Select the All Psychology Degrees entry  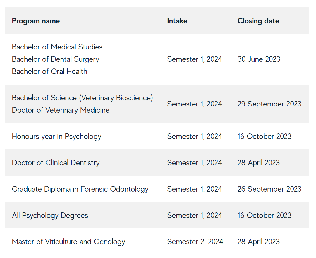pos(50,215)
